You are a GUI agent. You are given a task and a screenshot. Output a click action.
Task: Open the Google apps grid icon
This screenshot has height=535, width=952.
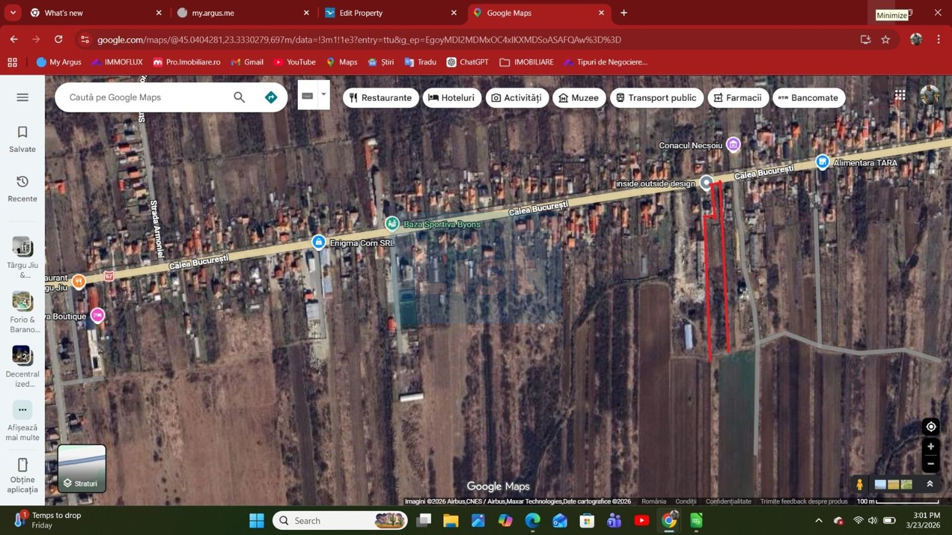[x=900, y=95]
